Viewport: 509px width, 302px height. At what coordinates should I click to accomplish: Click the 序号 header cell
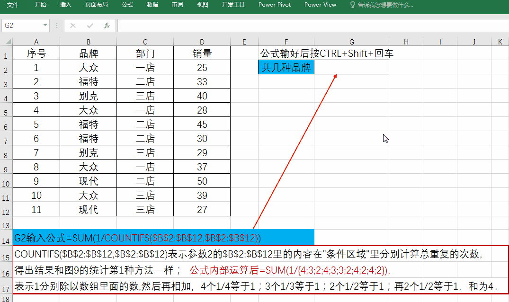tap(36, 53)
